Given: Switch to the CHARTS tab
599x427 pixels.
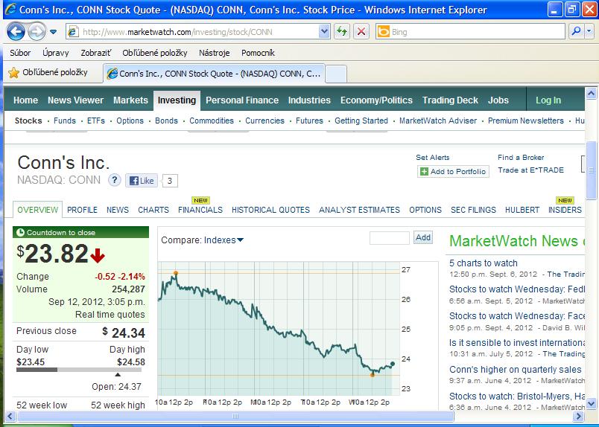Looking at the screenshot, I should tap(153, 210).
